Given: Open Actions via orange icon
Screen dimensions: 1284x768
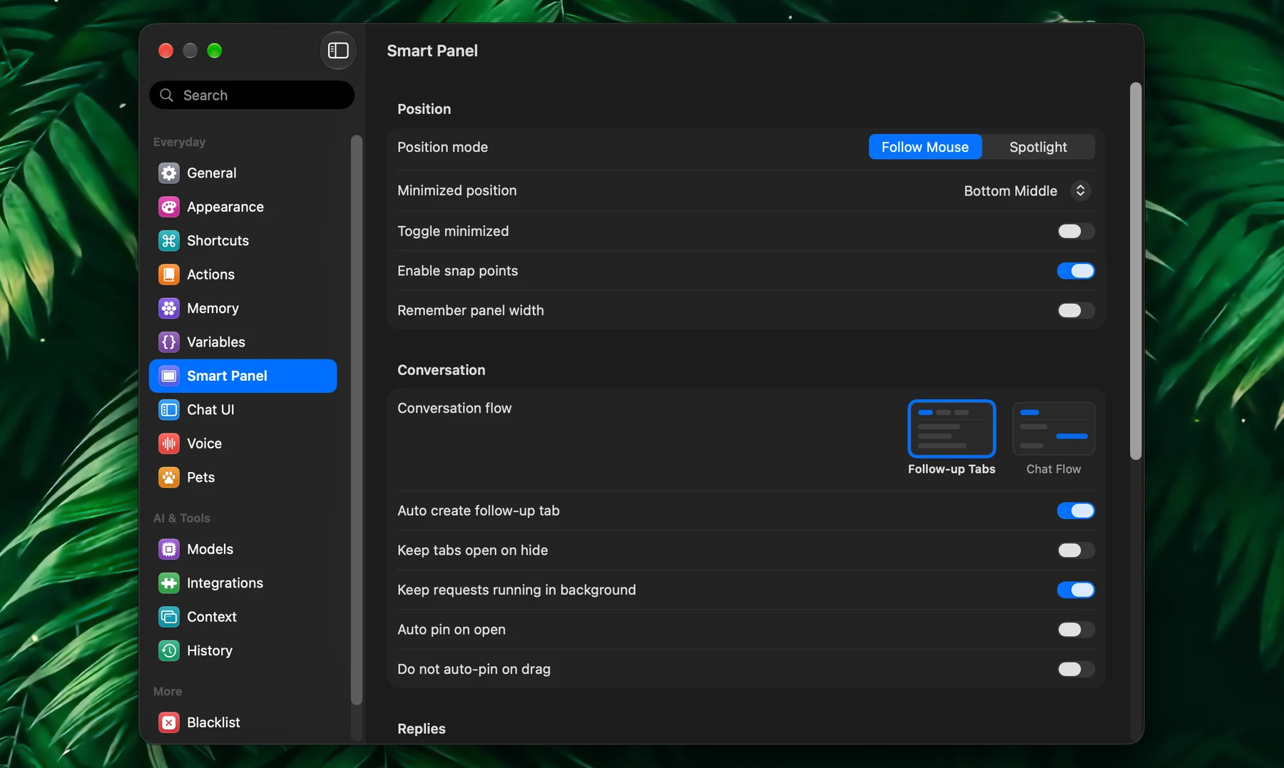Looking at the screenshot, I should point(169,275).
